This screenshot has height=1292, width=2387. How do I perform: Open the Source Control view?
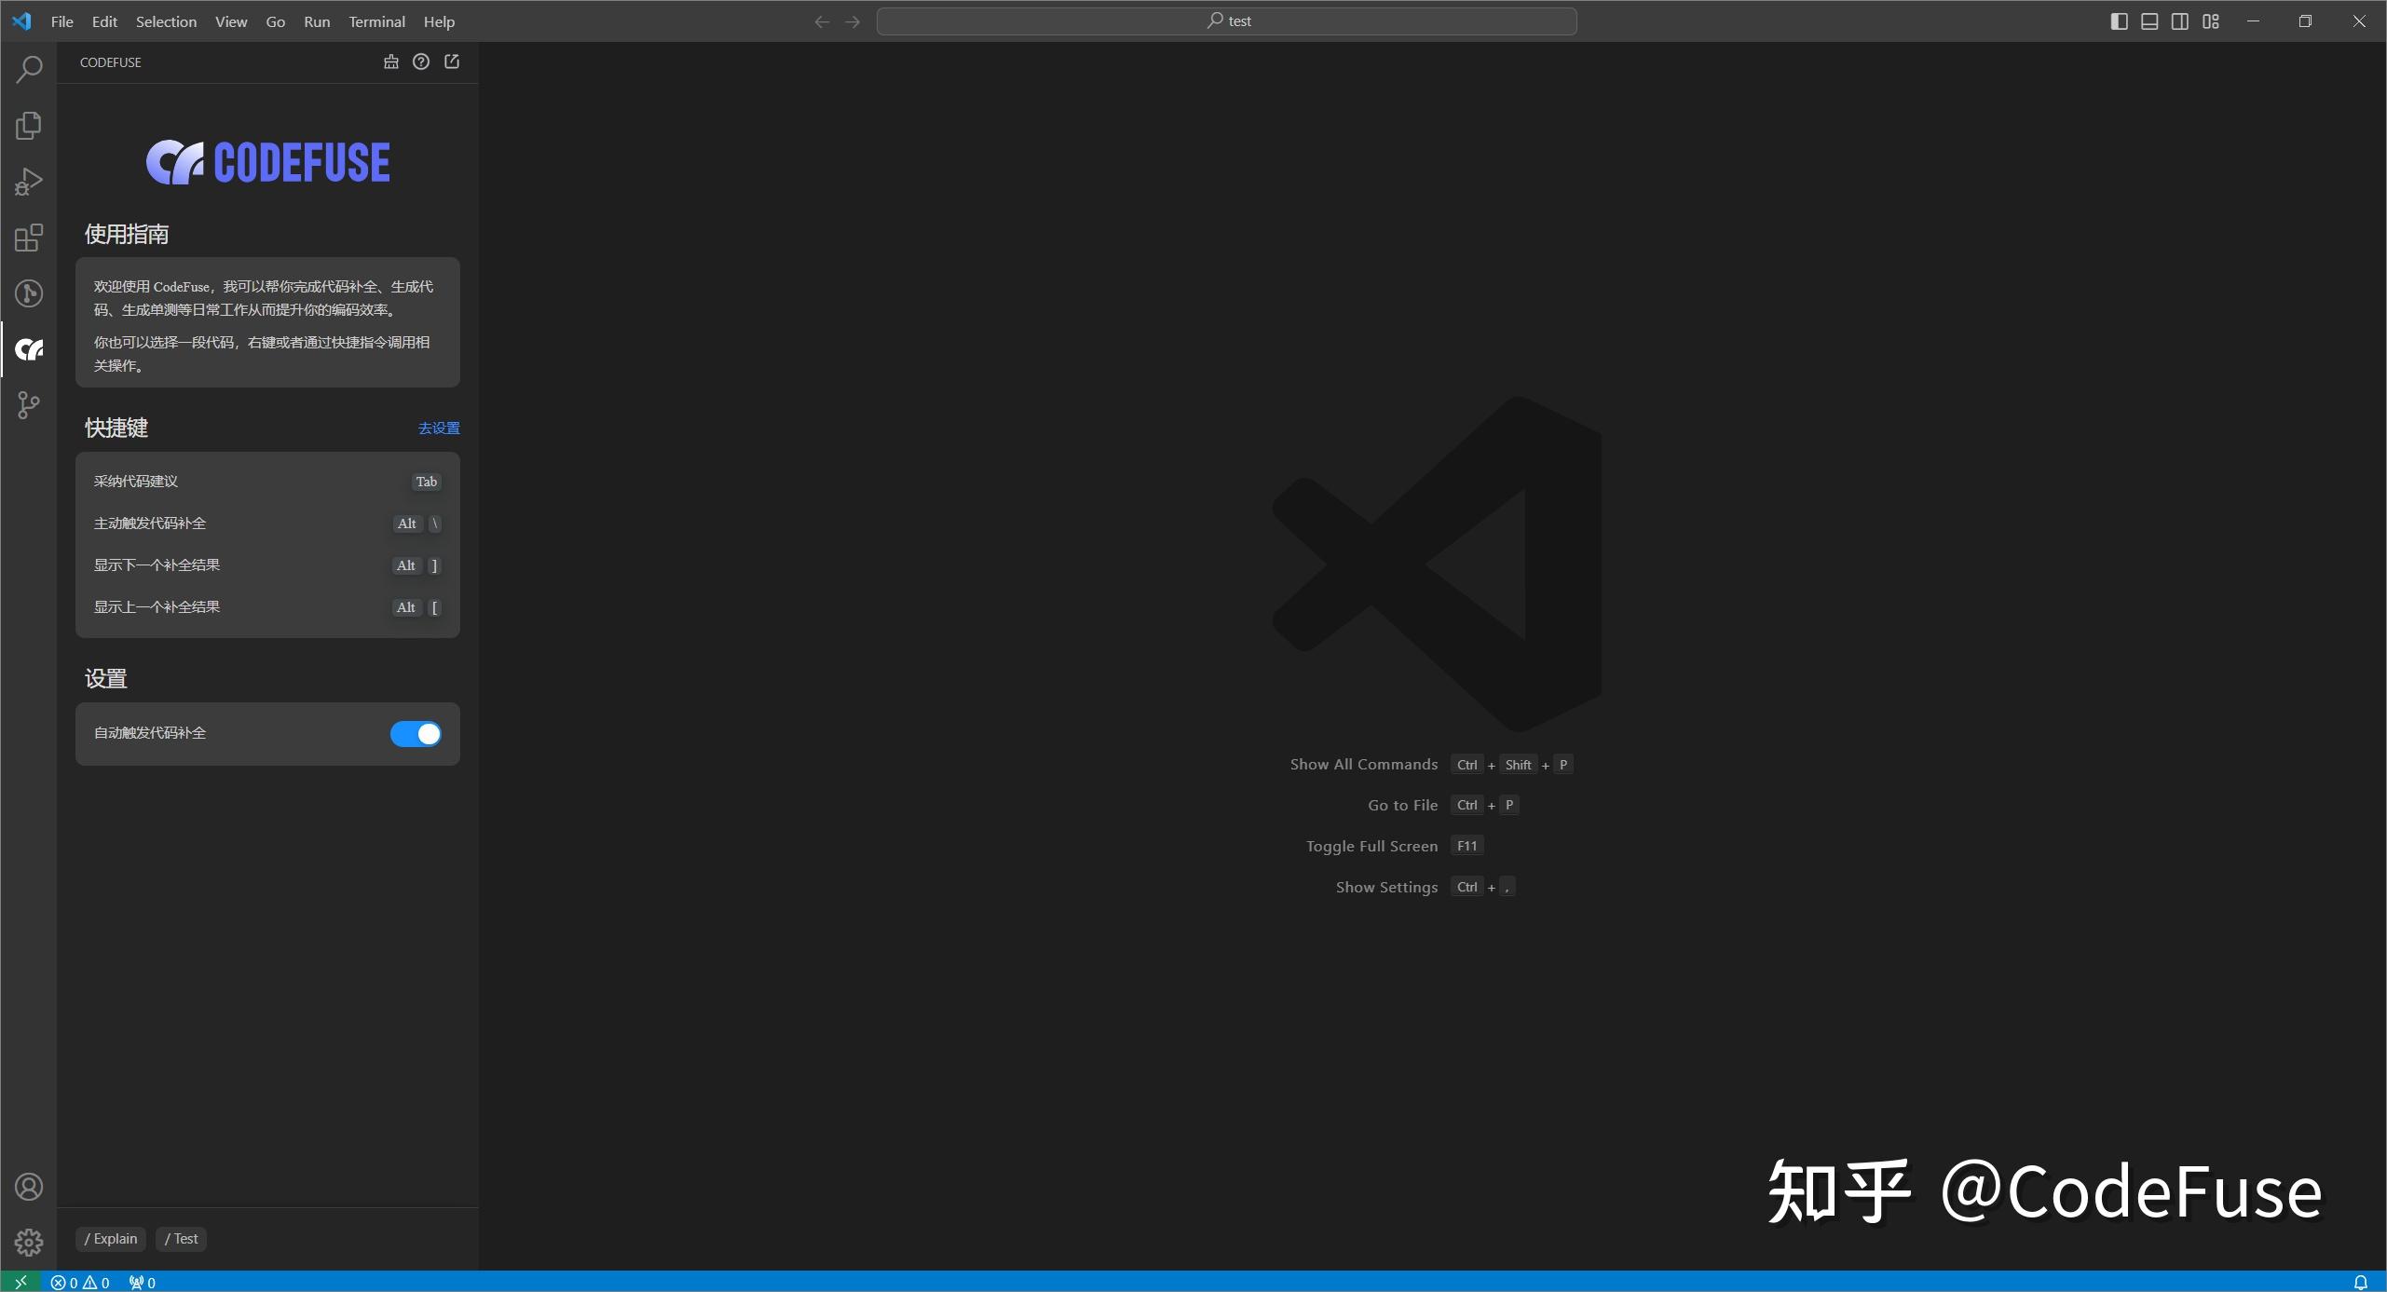(29, 404)
